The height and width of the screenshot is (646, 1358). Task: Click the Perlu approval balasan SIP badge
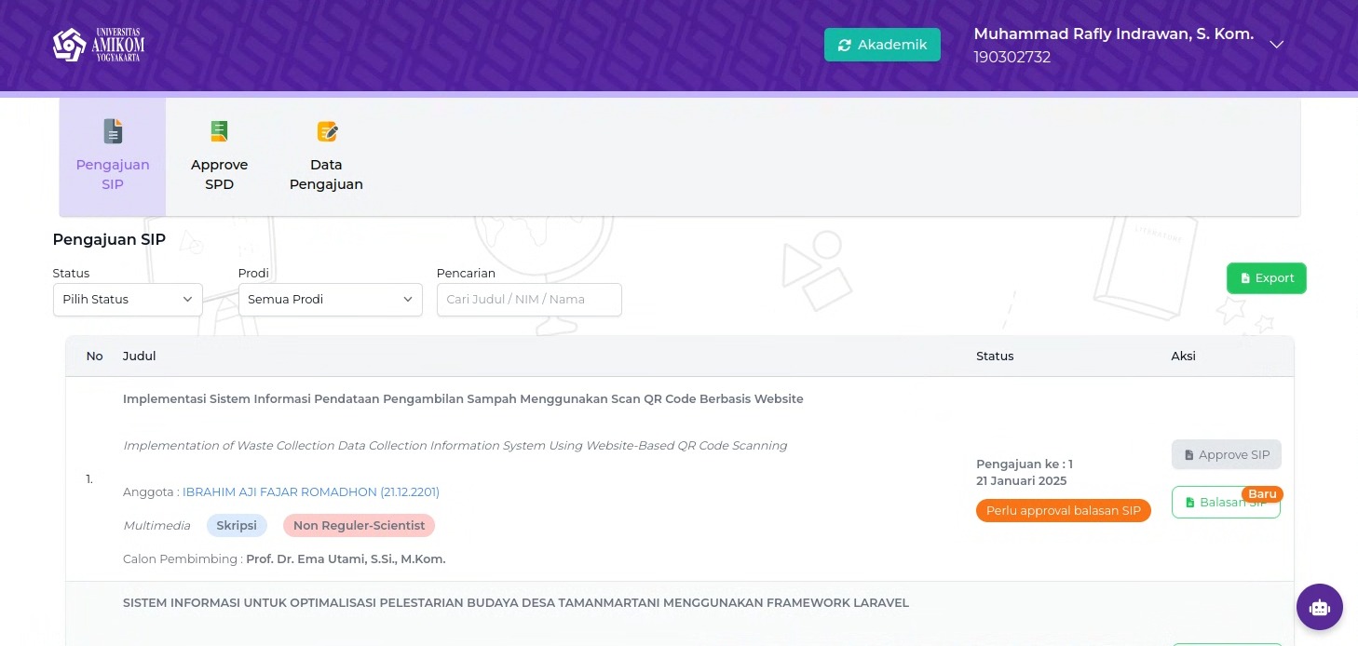click(x=1063, y=510)
